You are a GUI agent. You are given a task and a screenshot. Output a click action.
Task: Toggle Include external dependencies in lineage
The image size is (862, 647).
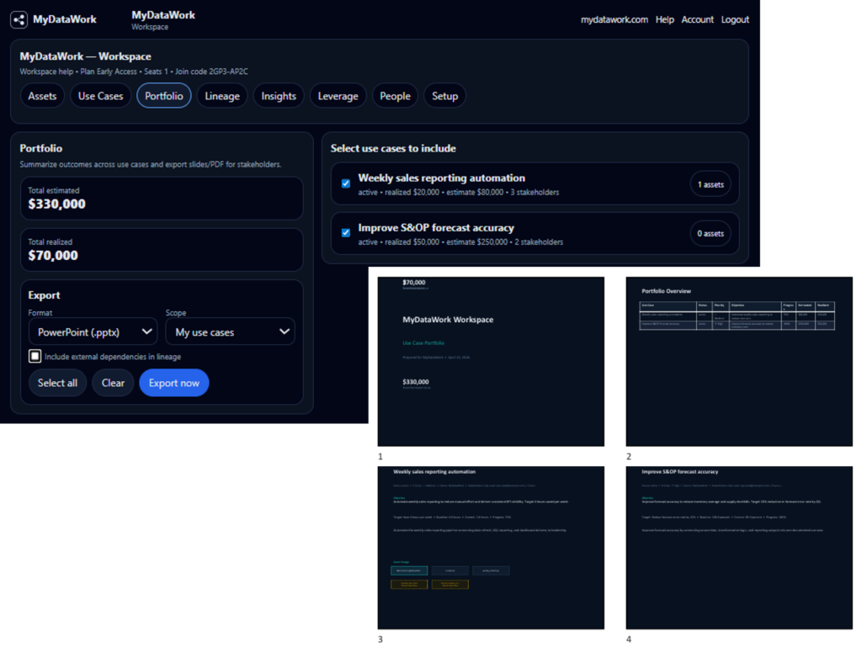click(35, 355)
